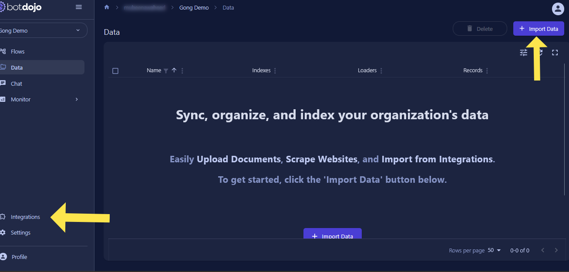
Task: Click the hamburger menu icon in sidebar
Action: coord(79,7)
